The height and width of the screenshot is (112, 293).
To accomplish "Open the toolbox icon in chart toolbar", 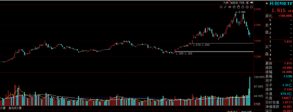I will click(234, 7).
